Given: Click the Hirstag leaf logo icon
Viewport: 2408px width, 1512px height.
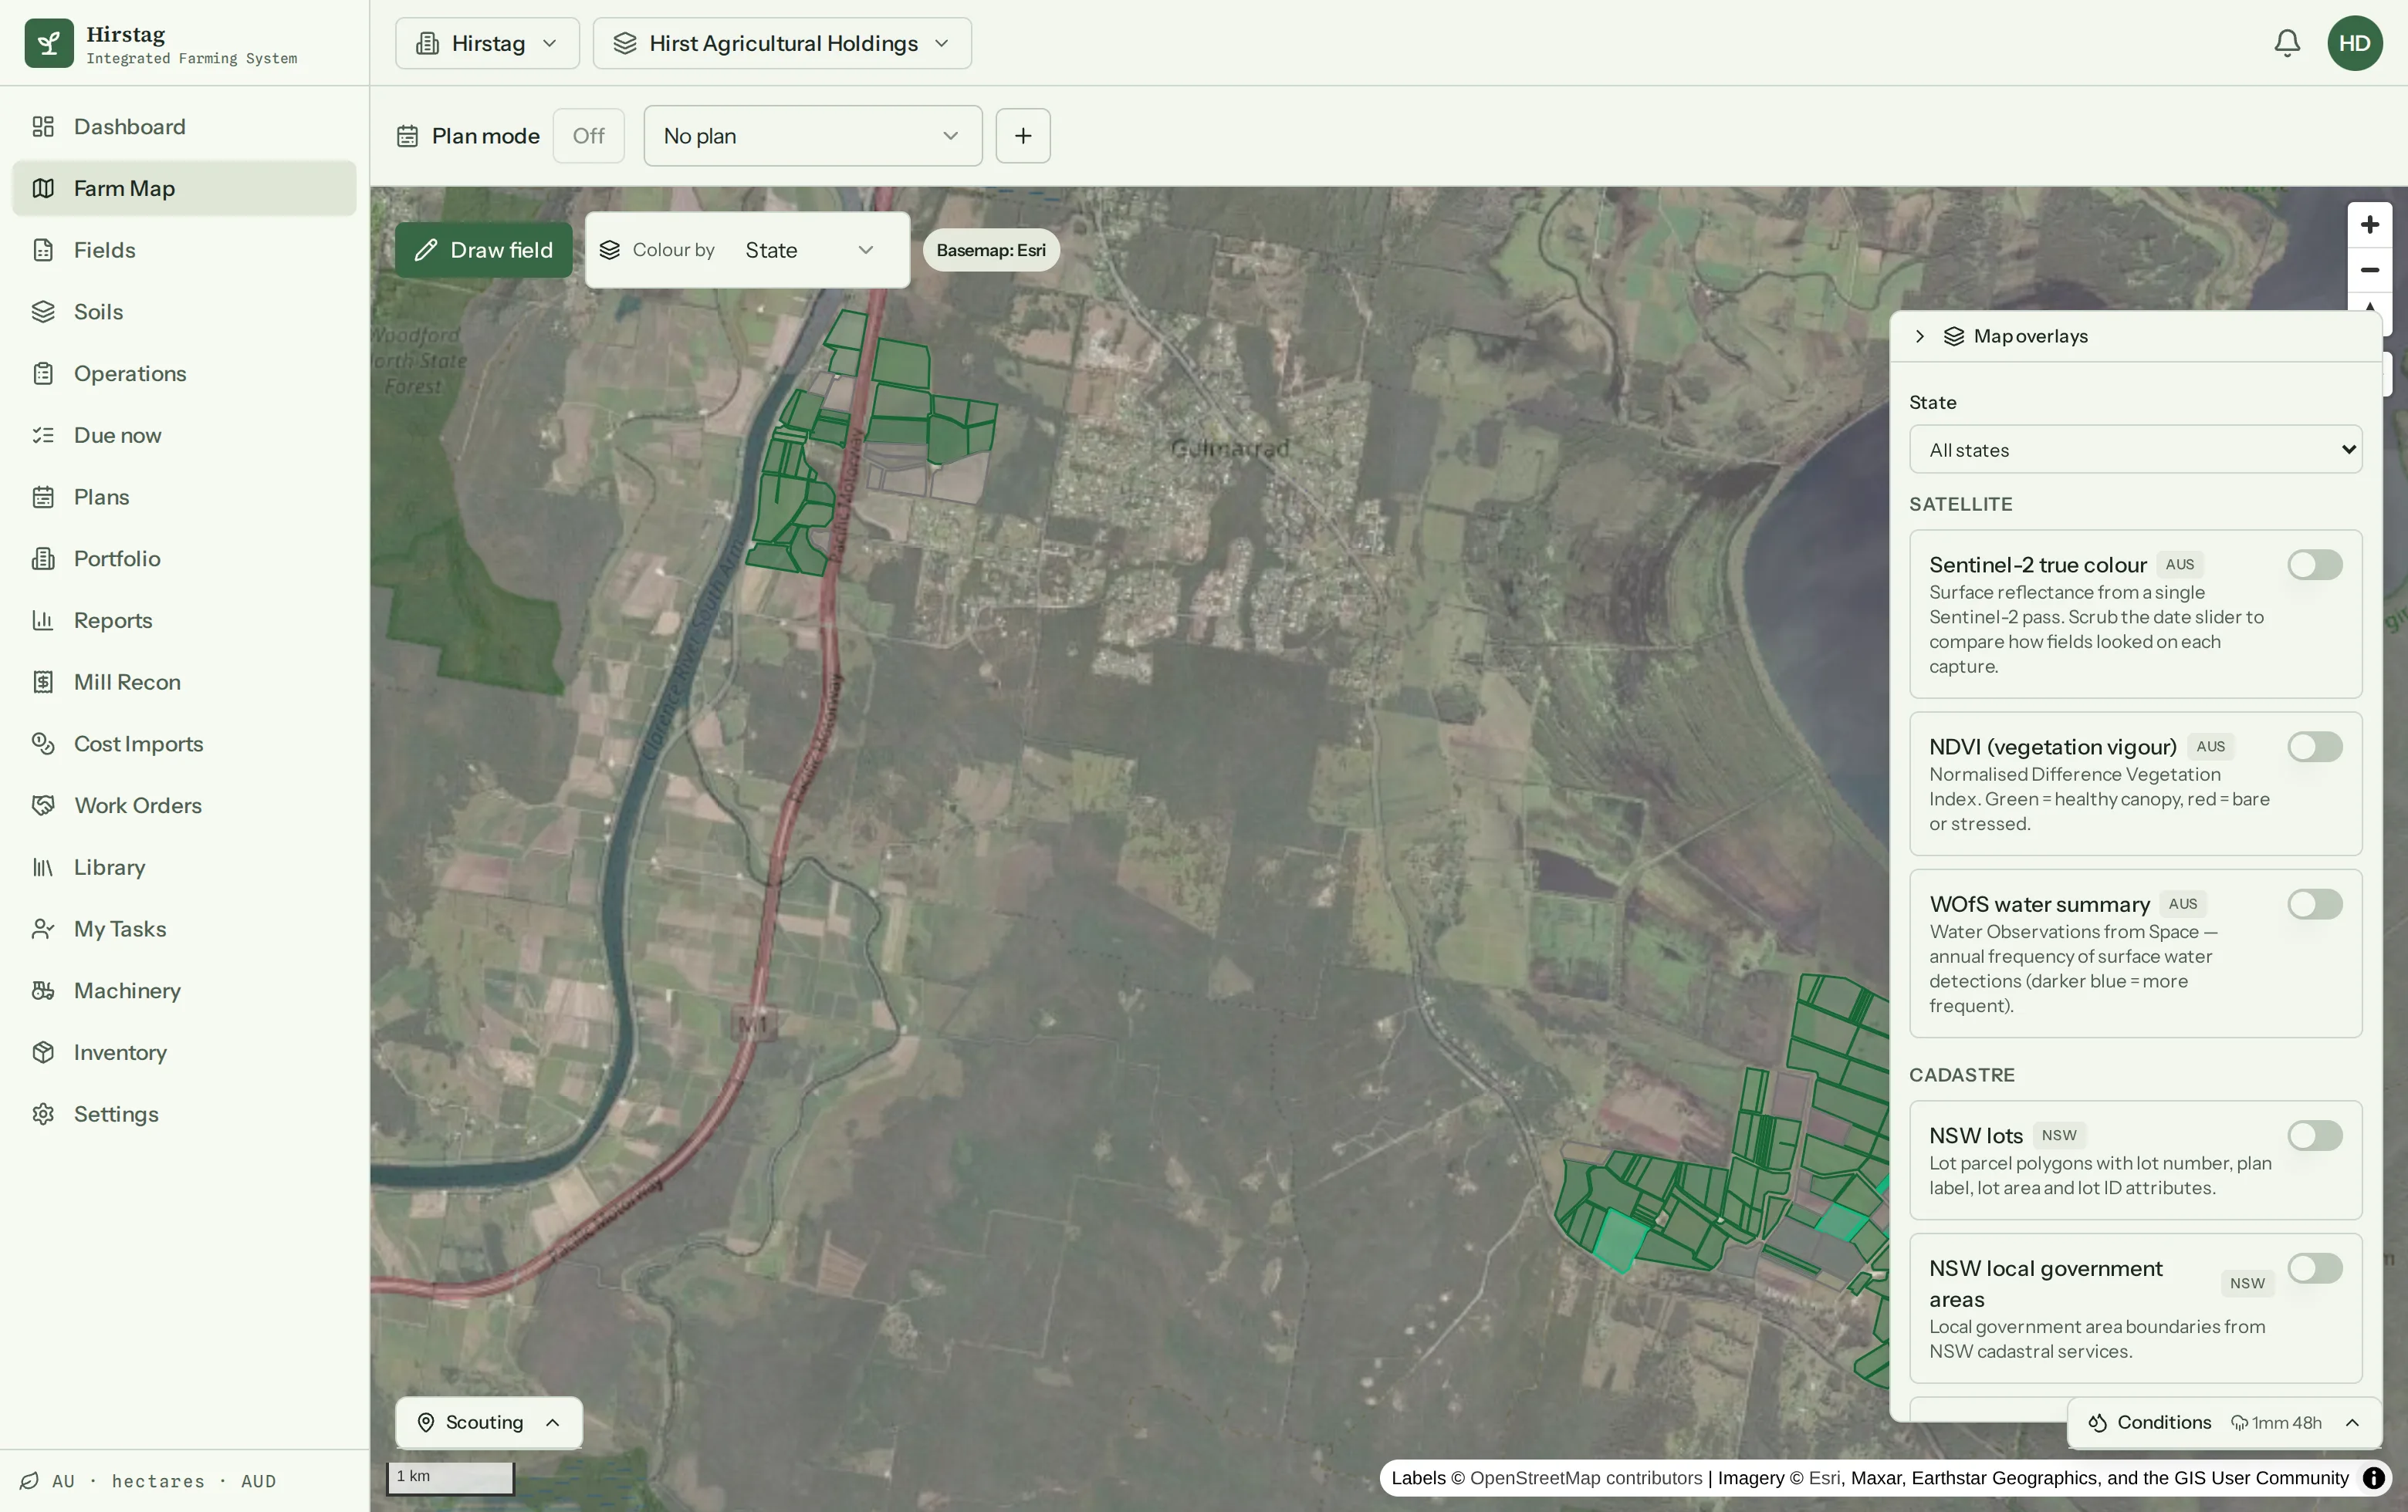Looking at the screenshot, I should (48, 43).
